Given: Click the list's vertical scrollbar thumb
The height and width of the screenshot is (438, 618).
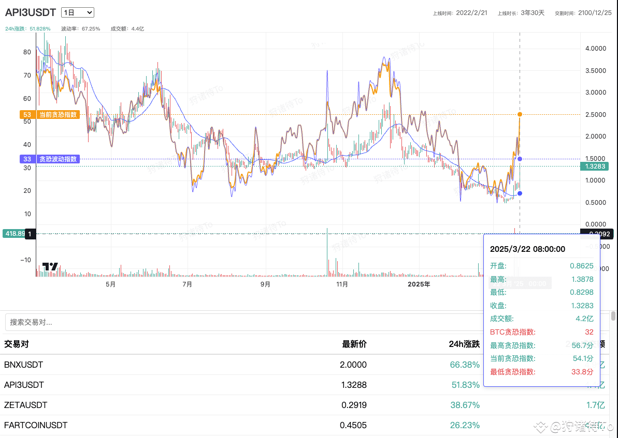Looking at the screenshot, I should click(614, 316).
